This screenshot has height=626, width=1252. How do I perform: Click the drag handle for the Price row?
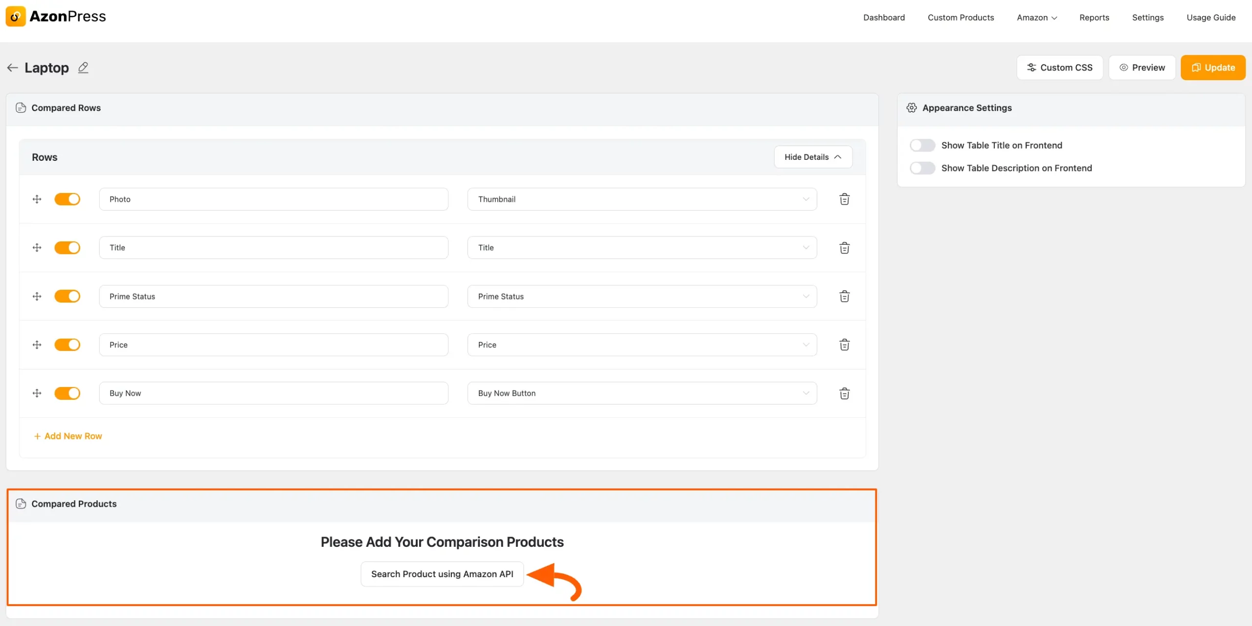pyautogui.click(x=37, y=345)
